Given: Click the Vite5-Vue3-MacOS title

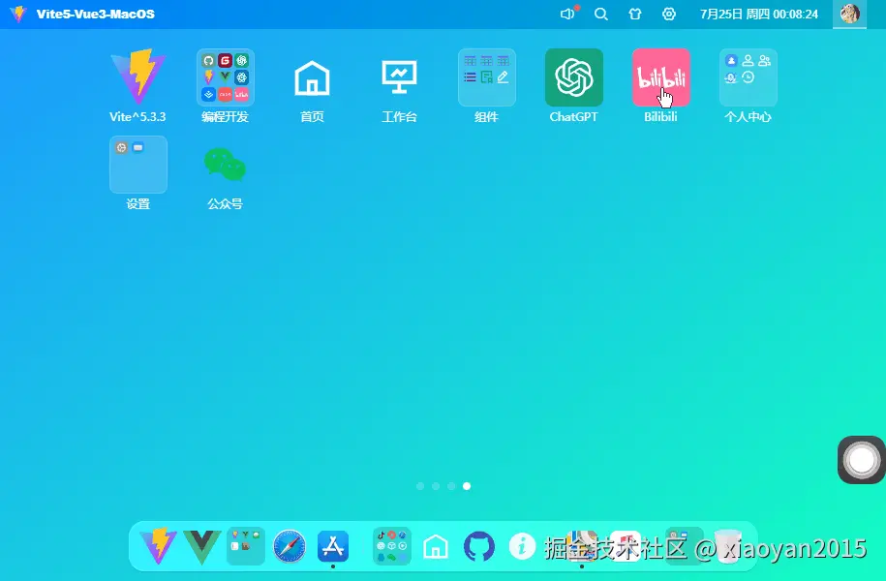Looking at the screenshot, I should coord(96,15).
